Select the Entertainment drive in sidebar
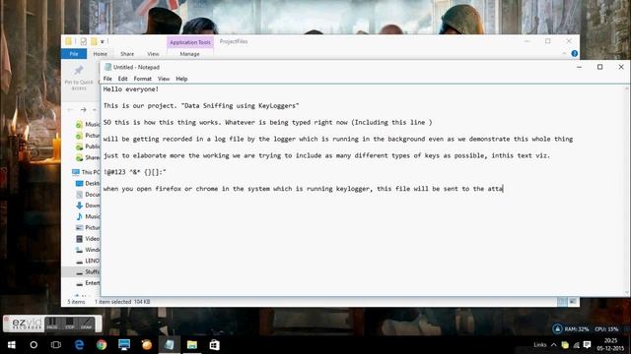Screen dimensions: 631x354 (x=88, y=283)
